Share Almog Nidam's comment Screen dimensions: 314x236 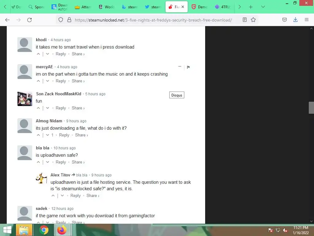point(82,135)
